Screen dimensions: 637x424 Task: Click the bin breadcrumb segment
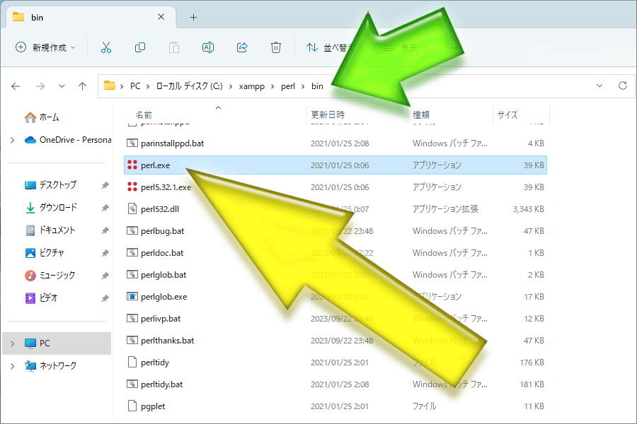pos(317,86)
